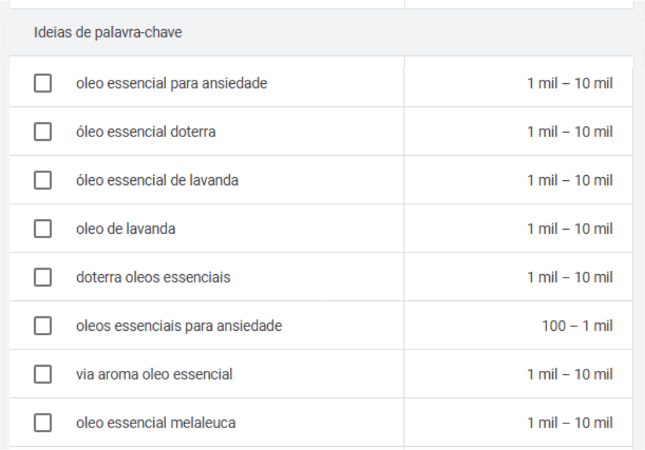Check the 'via aroma oleo essencial' box

[43, 375]
